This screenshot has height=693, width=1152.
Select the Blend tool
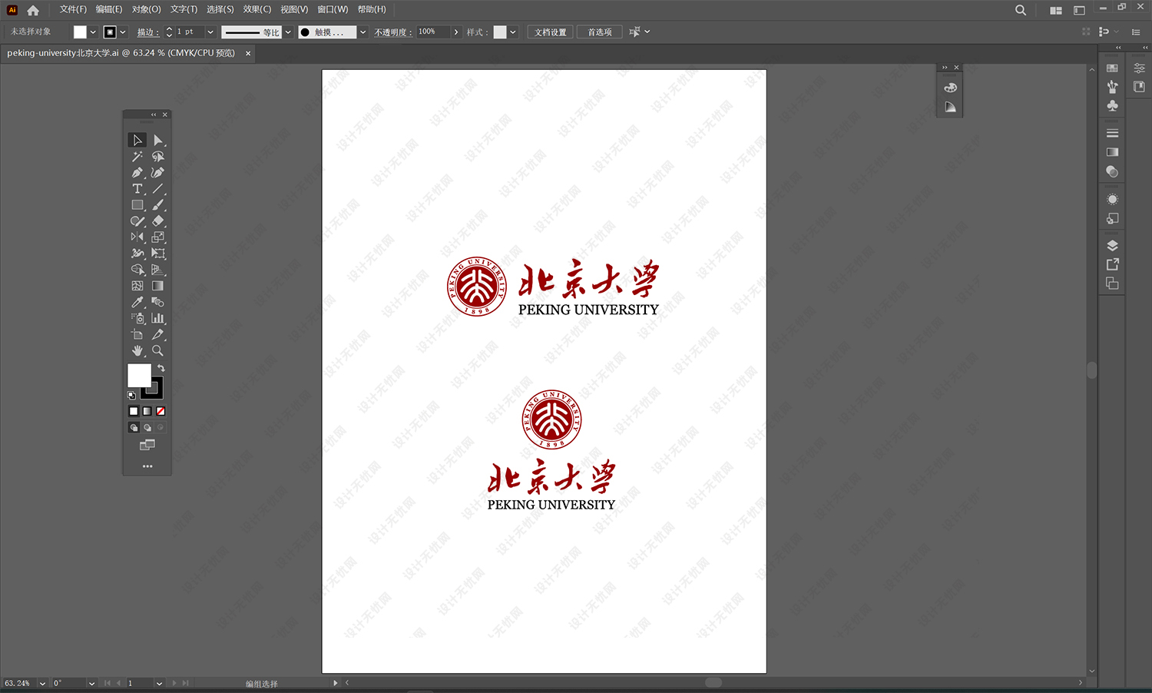tap(157, 302)
